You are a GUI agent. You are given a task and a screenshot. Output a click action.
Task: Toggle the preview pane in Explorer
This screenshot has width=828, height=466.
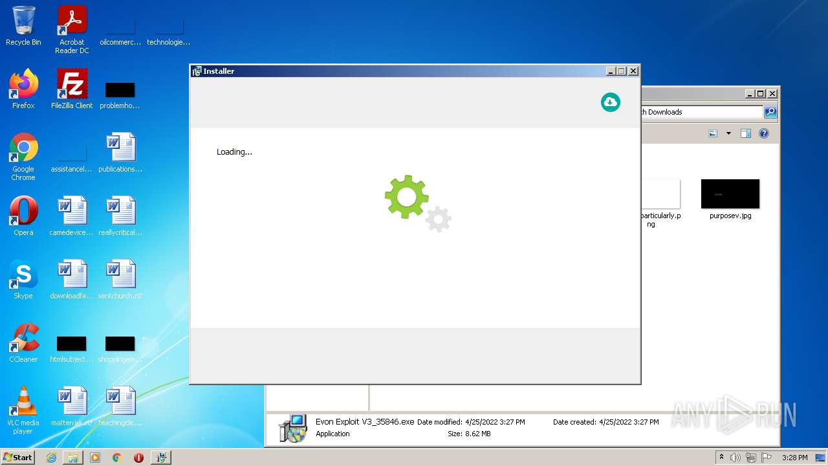[x=745, y=133]
